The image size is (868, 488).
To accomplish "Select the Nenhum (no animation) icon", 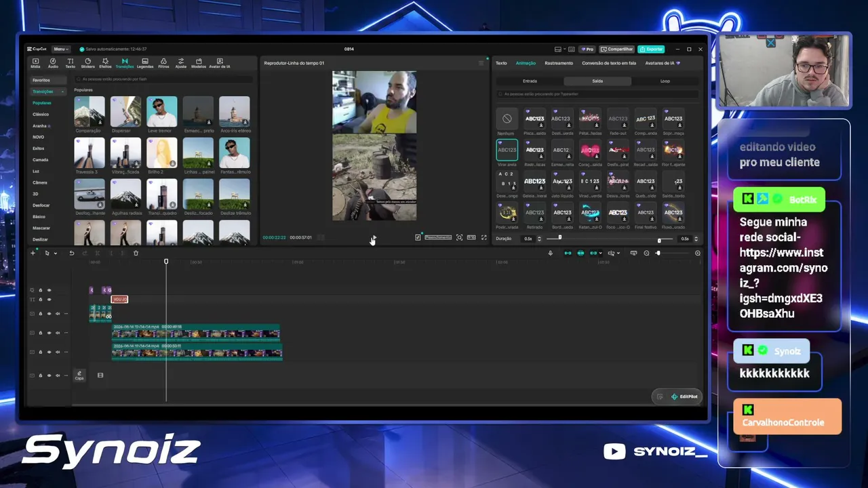I will [x=507, y=119].
